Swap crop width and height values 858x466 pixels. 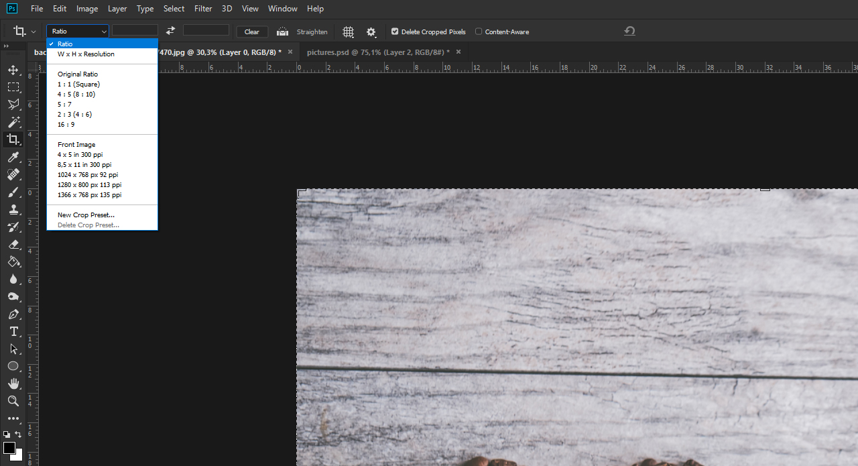point(170,31)
